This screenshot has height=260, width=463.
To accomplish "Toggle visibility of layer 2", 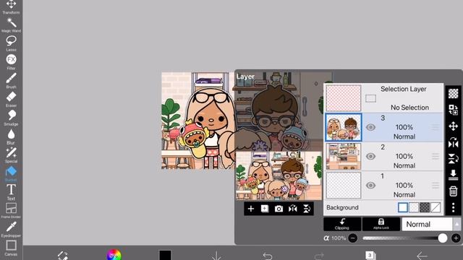I will coord(371,156).
